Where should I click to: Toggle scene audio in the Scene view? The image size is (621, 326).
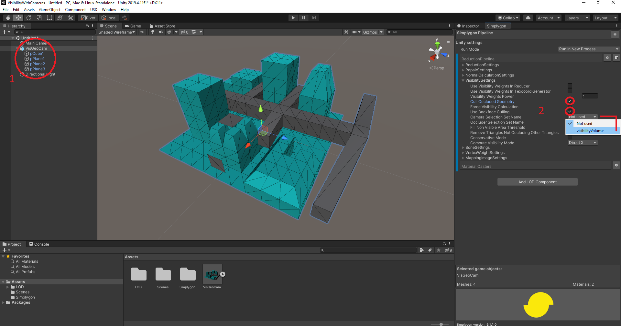pos(161,32)
